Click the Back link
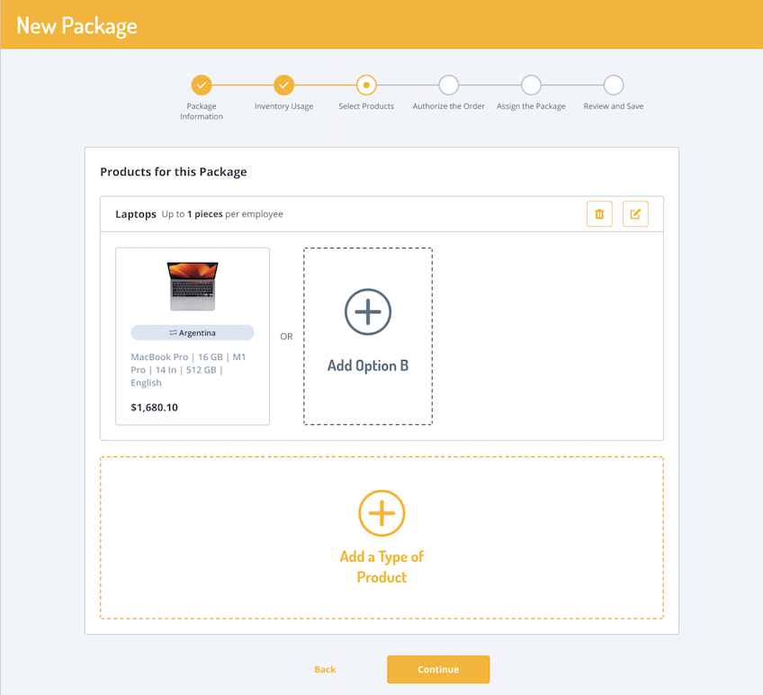Screen dimensions: 763x695 325,669
